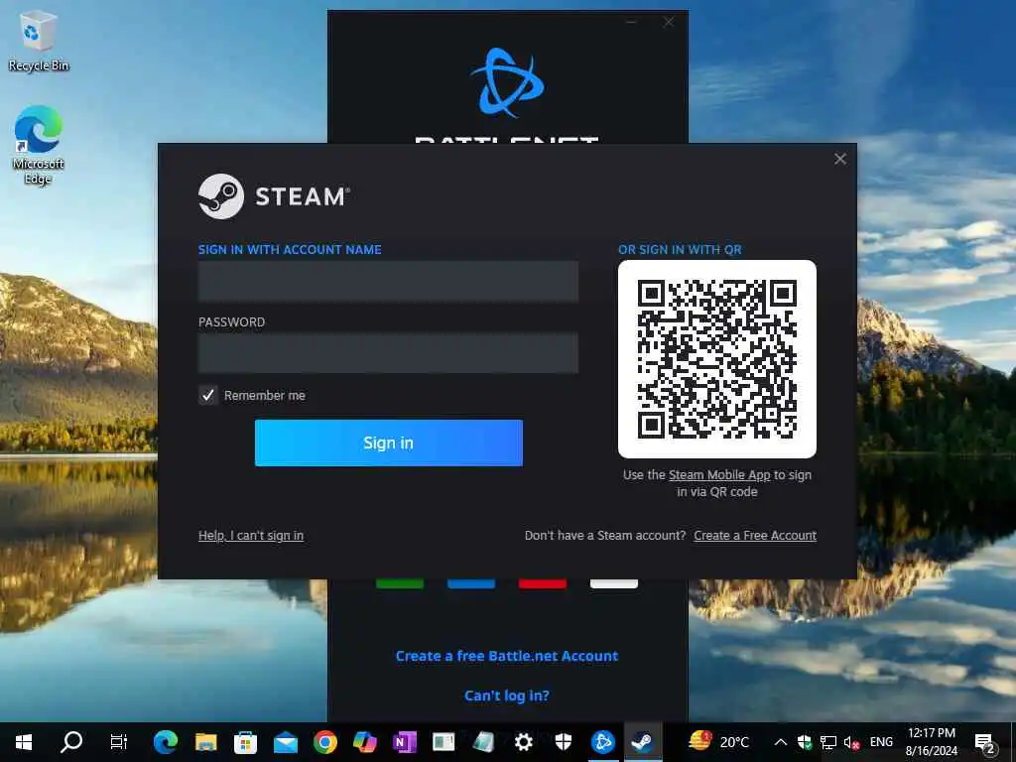1016x762 pixels.
Task: Open the network tray icon
Action: [x=828, y=742]
